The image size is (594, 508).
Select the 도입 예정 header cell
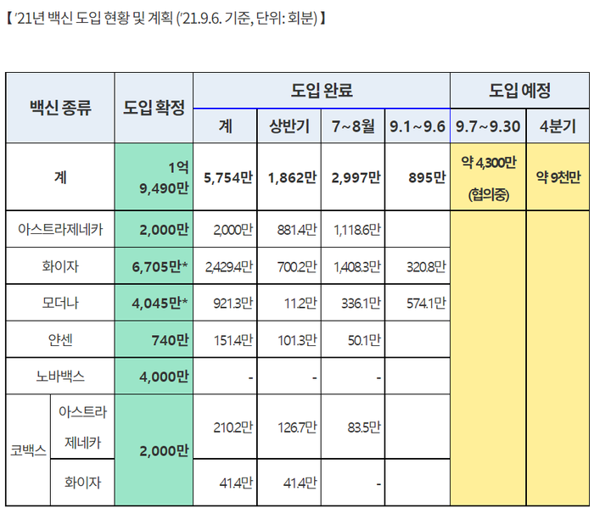pos(519,91)
